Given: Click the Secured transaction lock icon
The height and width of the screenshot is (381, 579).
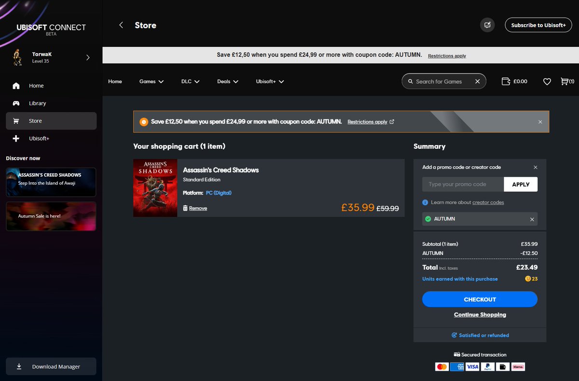Looking at the screenshot, I should click(x=456, y=354).
